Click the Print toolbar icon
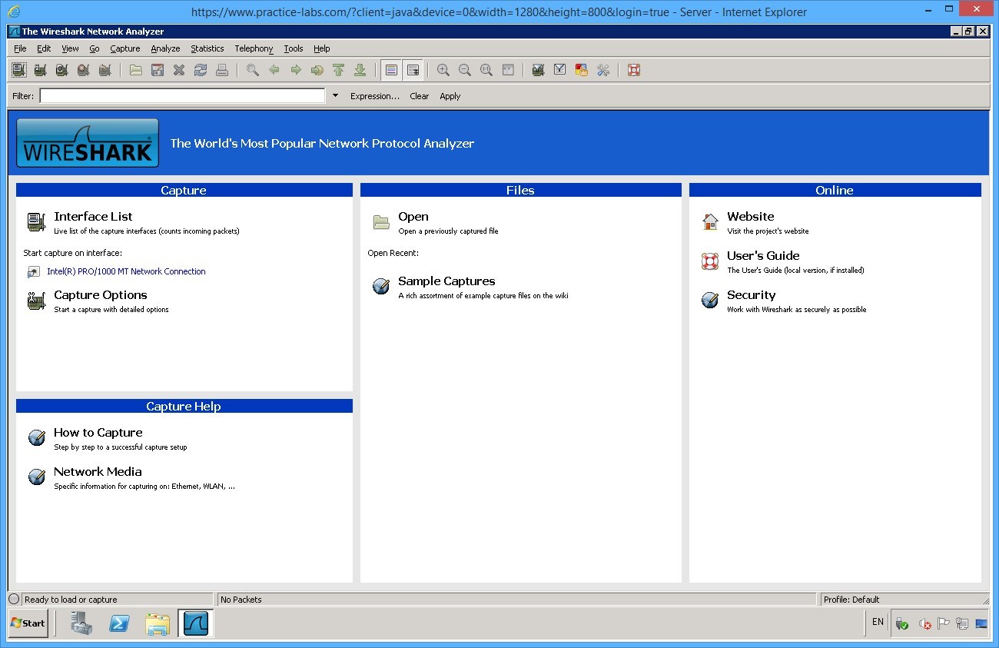The width and height of the screenshot is (999, 648). [x=222, y=70]
